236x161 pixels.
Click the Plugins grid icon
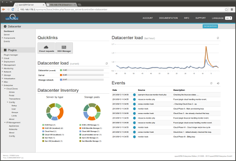[x=5, y=50]
